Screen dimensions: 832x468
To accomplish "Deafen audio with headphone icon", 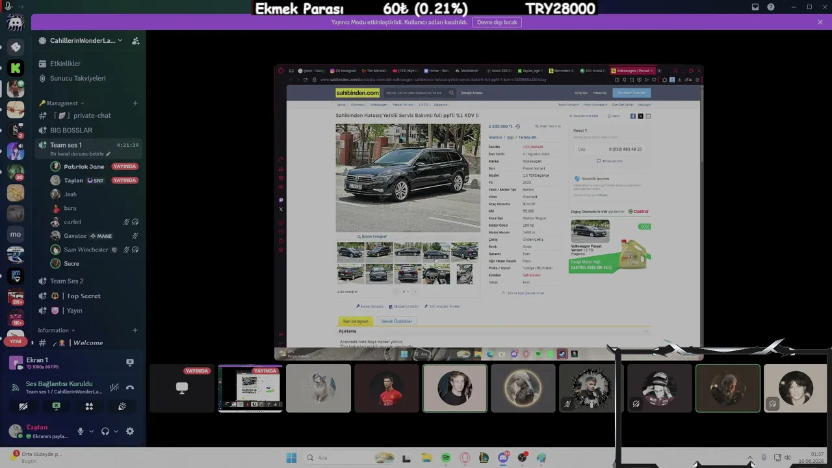I will pyautogui.click(x=105, y=431).
